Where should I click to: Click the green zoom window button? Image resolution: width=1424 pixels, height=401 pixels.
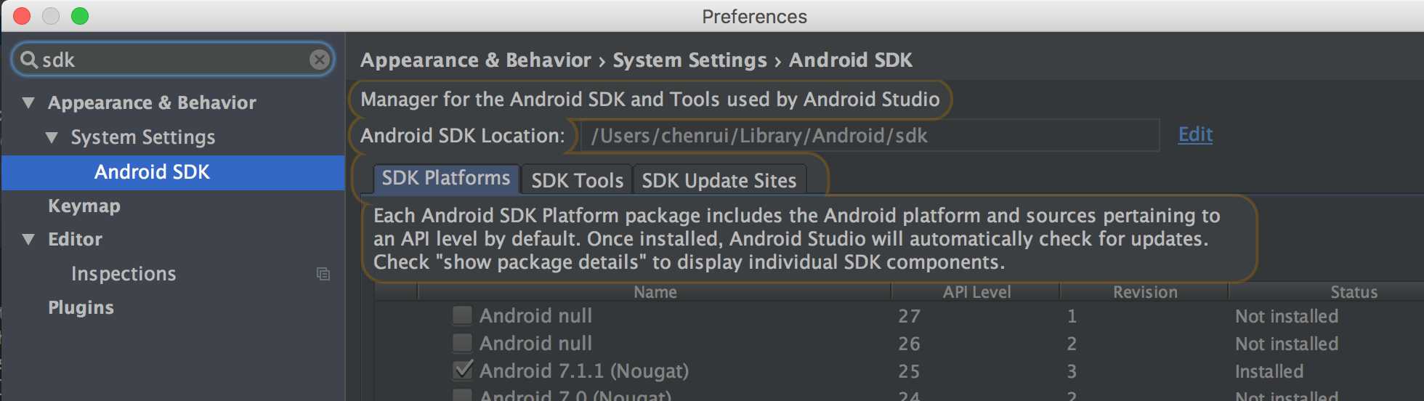pyautogui.click(x=80, y=16)
